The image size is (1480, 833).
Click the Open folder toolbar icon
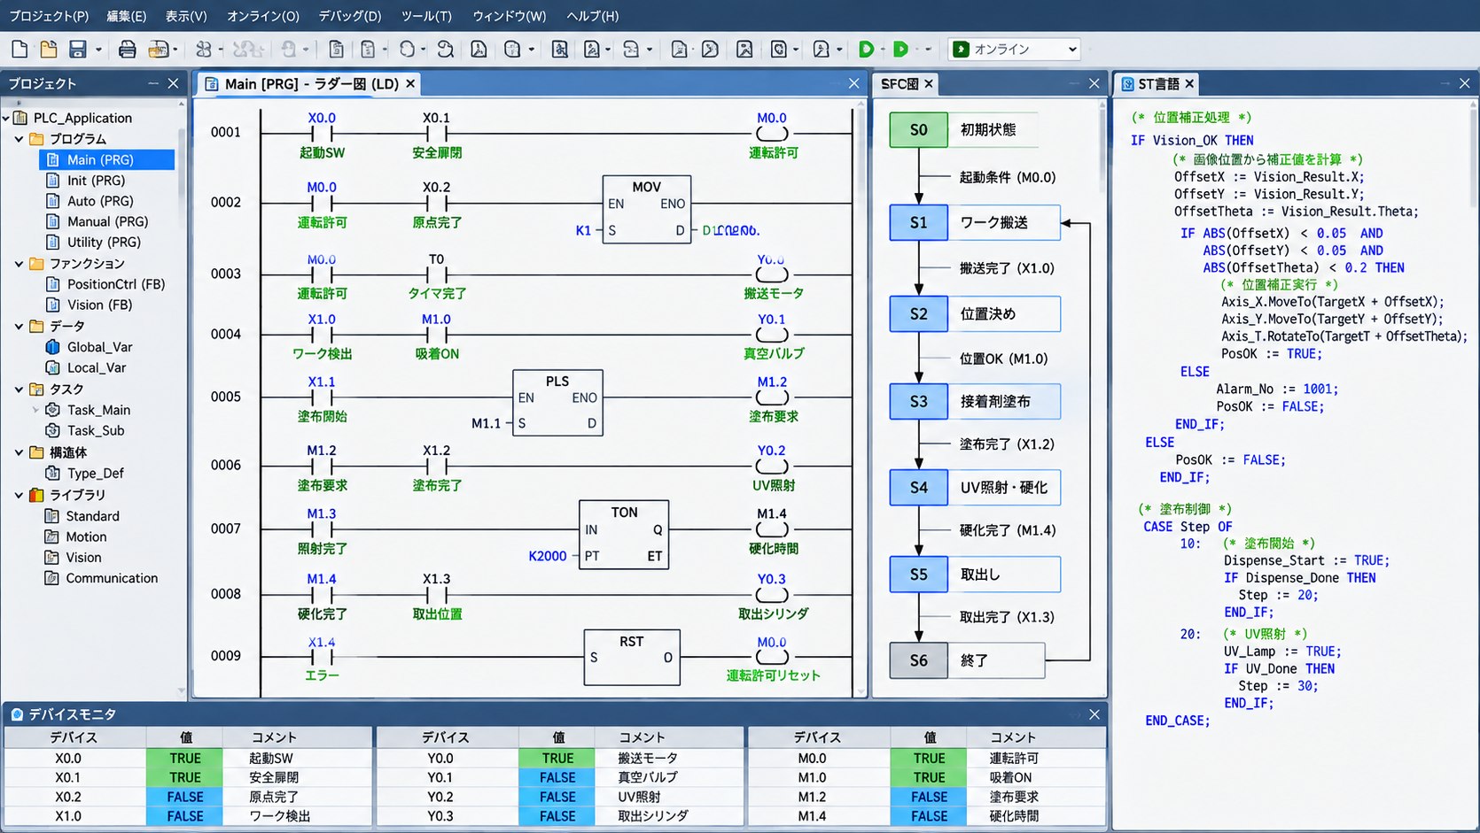click(x=48, y=49)
